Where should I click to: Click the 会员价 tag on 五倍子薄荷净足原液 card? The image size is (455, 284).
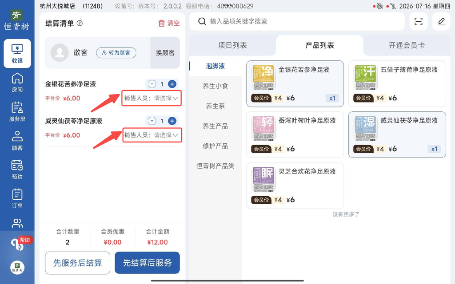[363, 98]
